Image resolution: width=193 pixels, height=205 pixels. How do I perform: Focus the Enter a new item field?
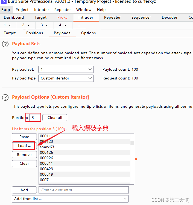coord(84,190)
